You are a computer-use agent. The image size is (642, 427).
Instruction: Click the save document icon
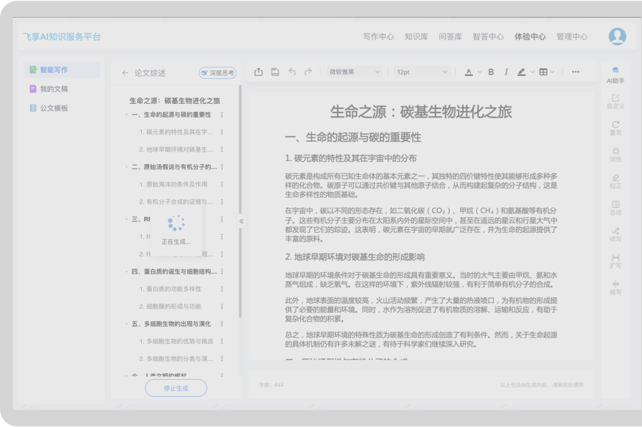(275, 72)
